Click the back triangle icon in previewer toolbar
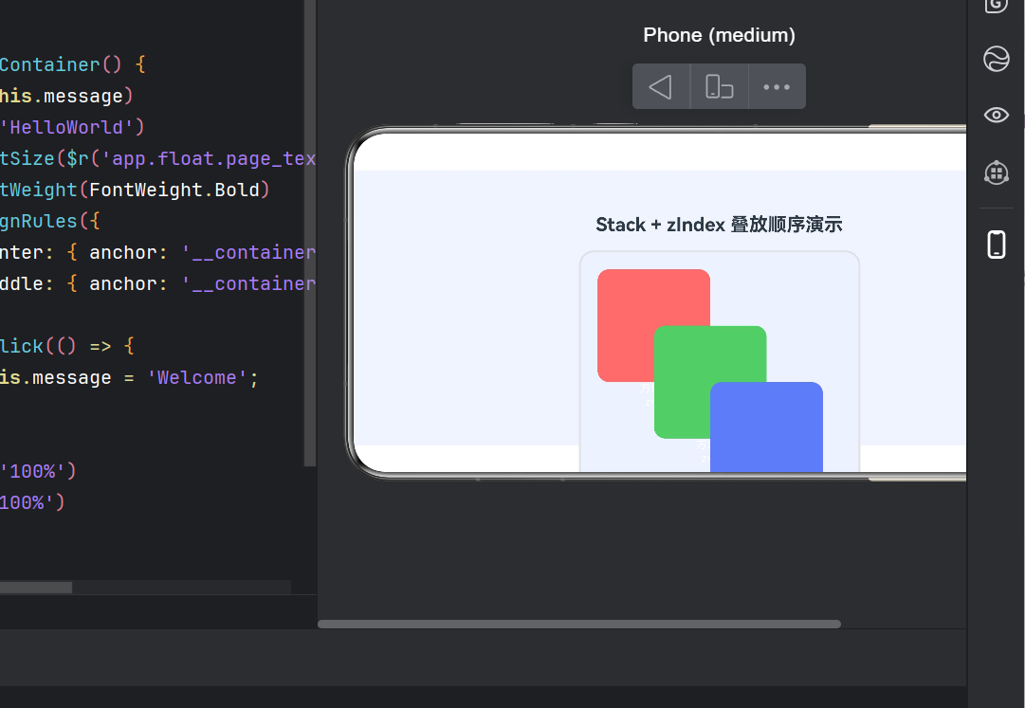 660,87
